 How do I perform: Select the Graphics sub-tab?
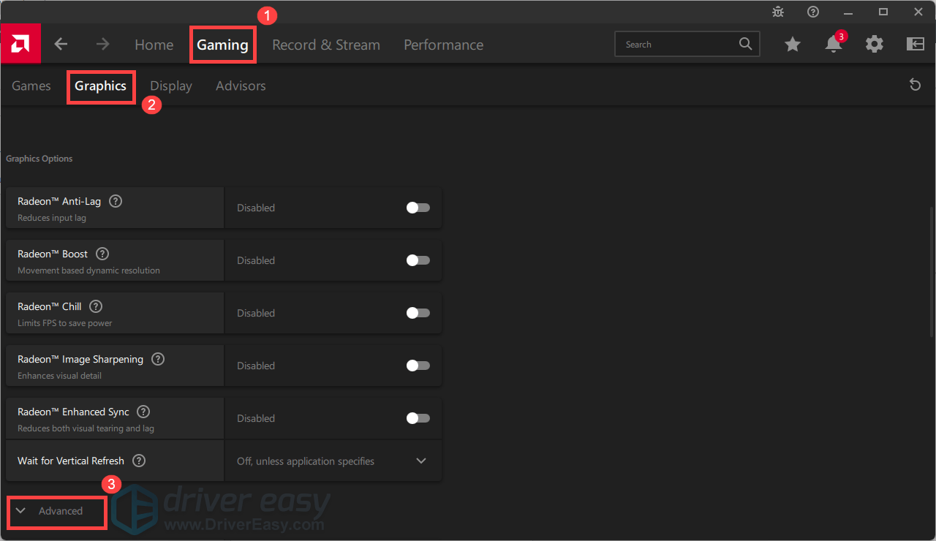pyautogui.click(x=101, y=86)
